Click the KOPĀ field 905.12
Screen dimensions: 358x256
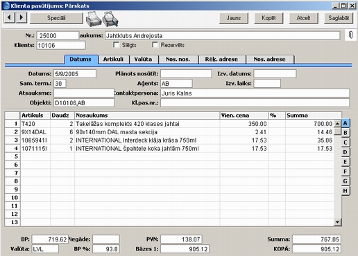tap(316, 249)
